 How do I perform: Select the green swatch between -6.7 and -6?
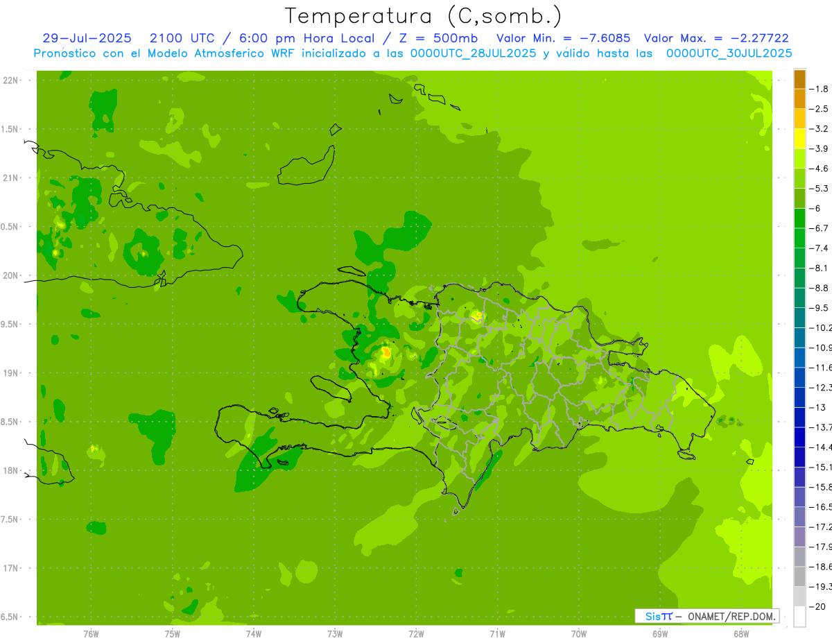point(799,218)
